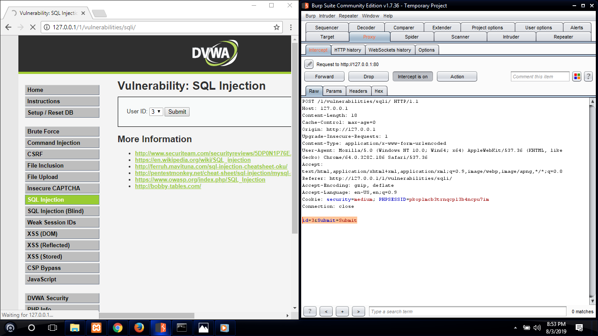Go to the previous search match
The width and height of the screenshot is (598, 336).
click(x=326, y=311)
